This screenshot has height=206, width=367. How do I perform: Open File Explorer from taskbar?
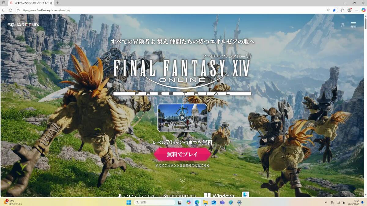tap(206, 202)
